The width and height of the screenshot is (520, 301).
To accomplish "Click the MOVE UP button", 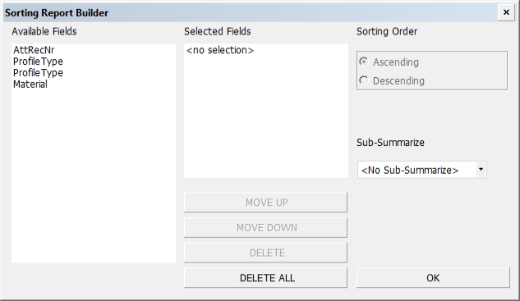I will click(265, 202).
